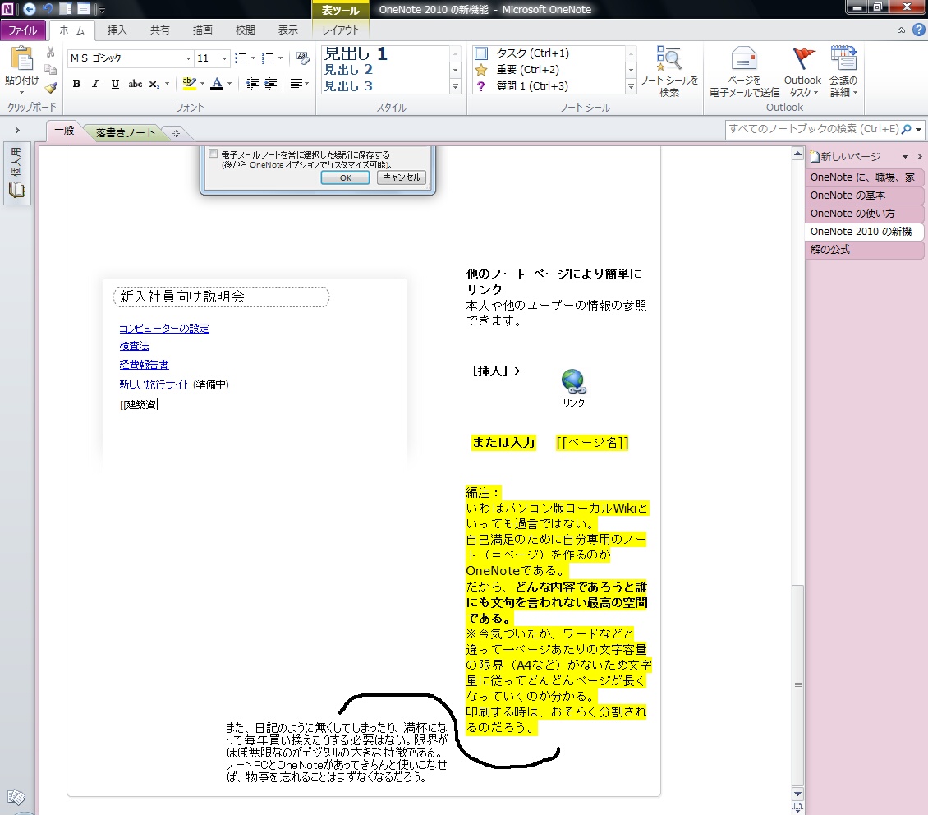Select the 落書きノート section tab
928x815 pixels.
[x=125, y=132]
